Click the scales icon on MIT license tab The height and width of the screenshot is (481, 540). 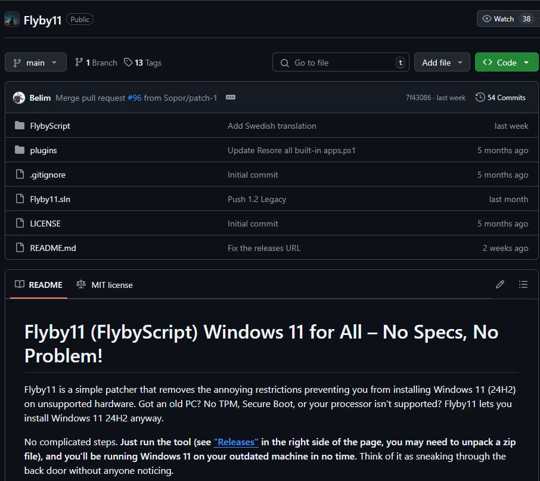point(81,284)
